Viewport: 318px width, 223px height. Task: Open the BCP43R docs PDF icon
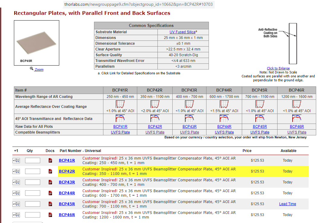click(50, 182)
